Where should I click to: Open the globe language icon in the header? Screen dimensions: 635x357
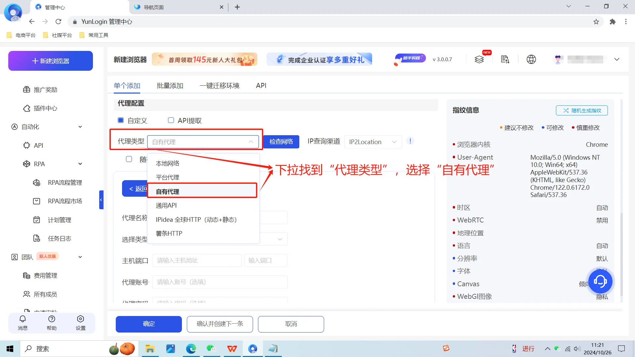click(531, 59)
